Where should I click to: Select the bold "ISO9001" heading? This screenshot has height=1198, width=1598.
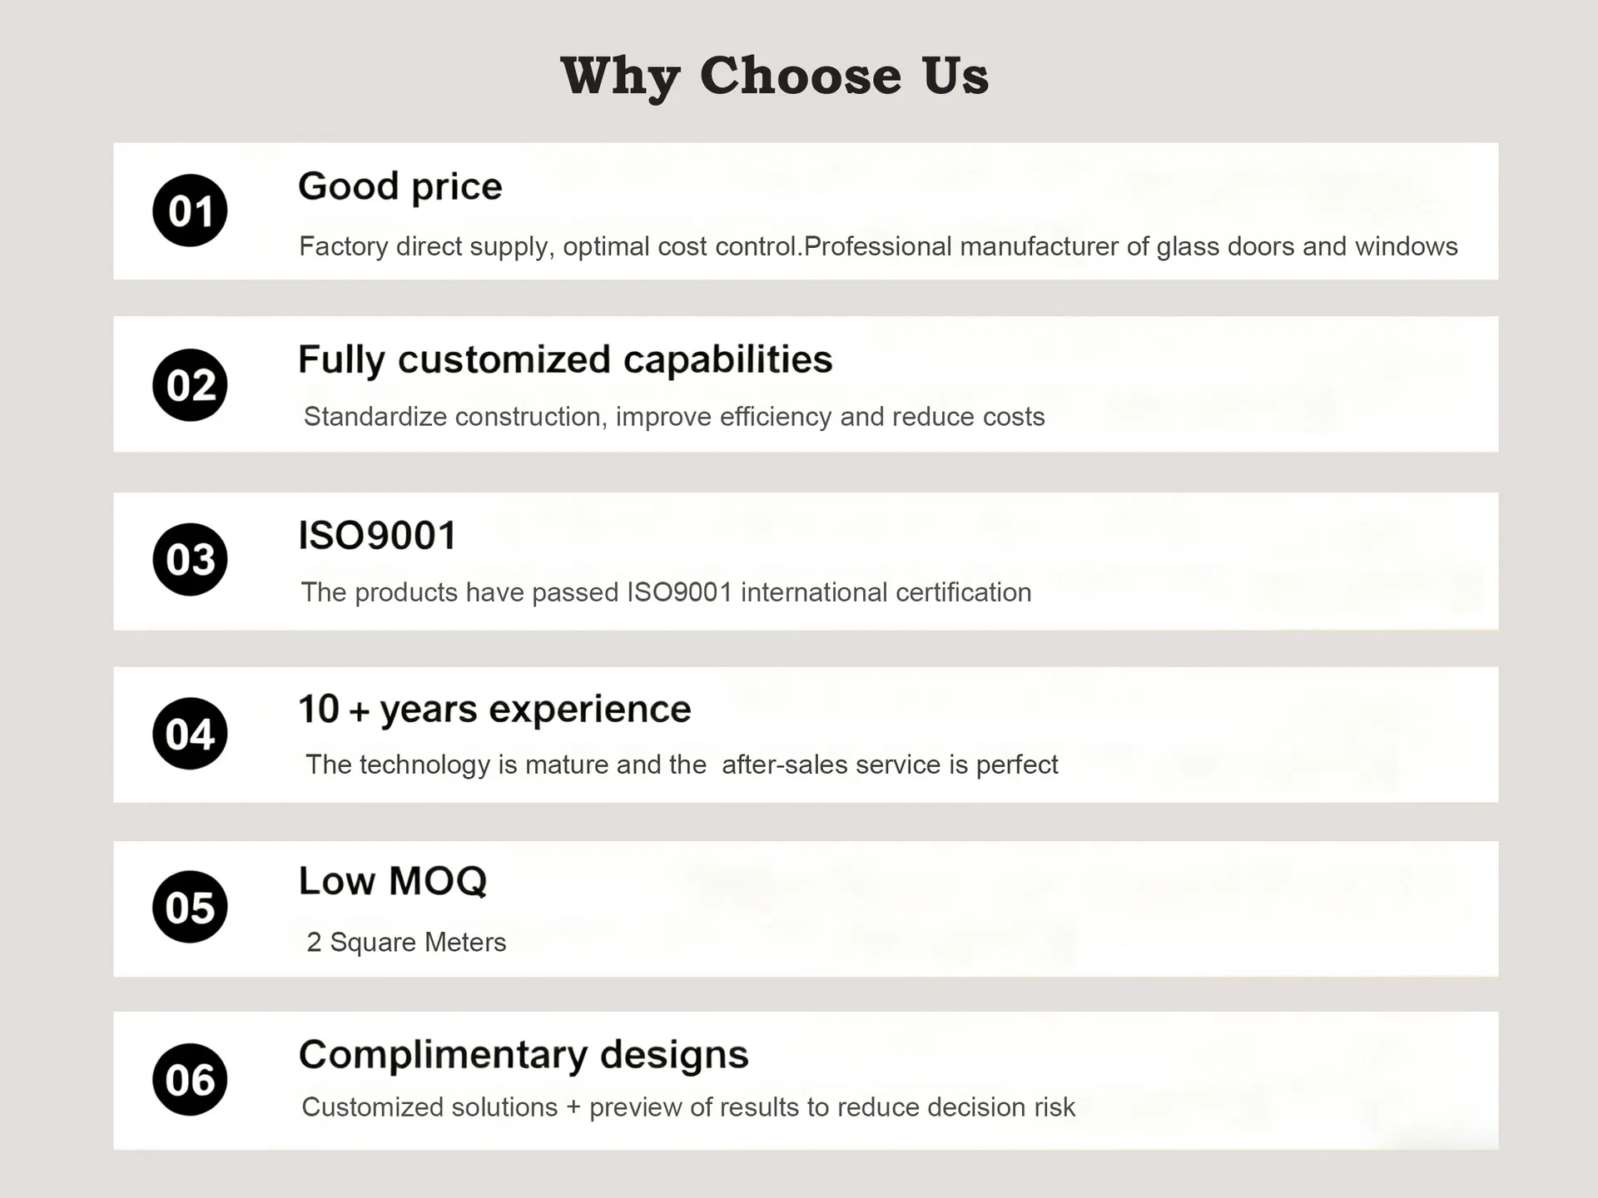[x=378, y=535]
